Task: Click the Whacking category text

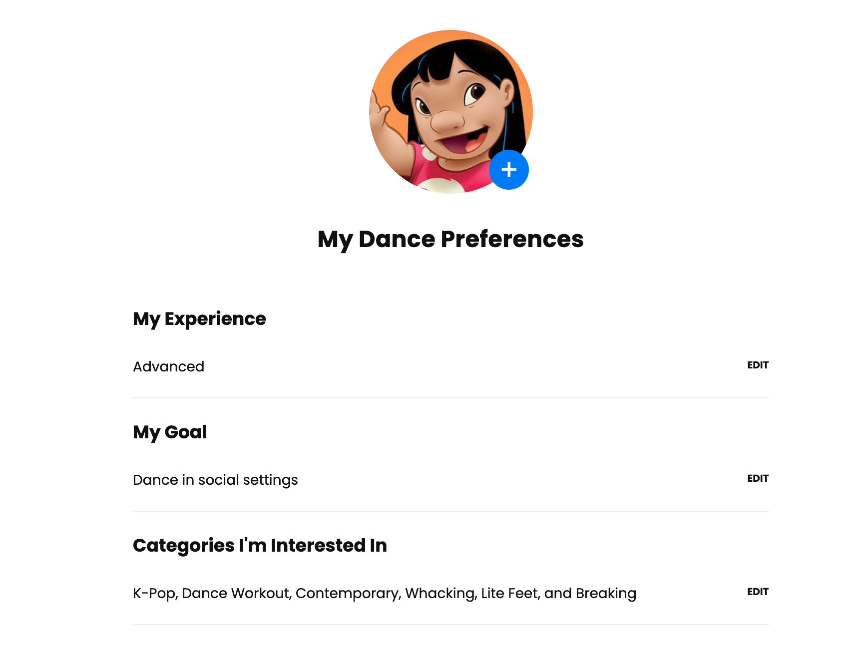Action: tap(439, 594)
